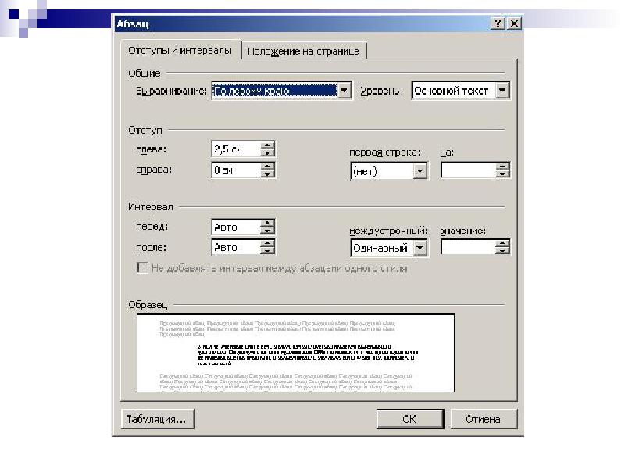Open the междустрочный line spacing dropdown
Screen dimensions: 625x469
pos(420,249)
